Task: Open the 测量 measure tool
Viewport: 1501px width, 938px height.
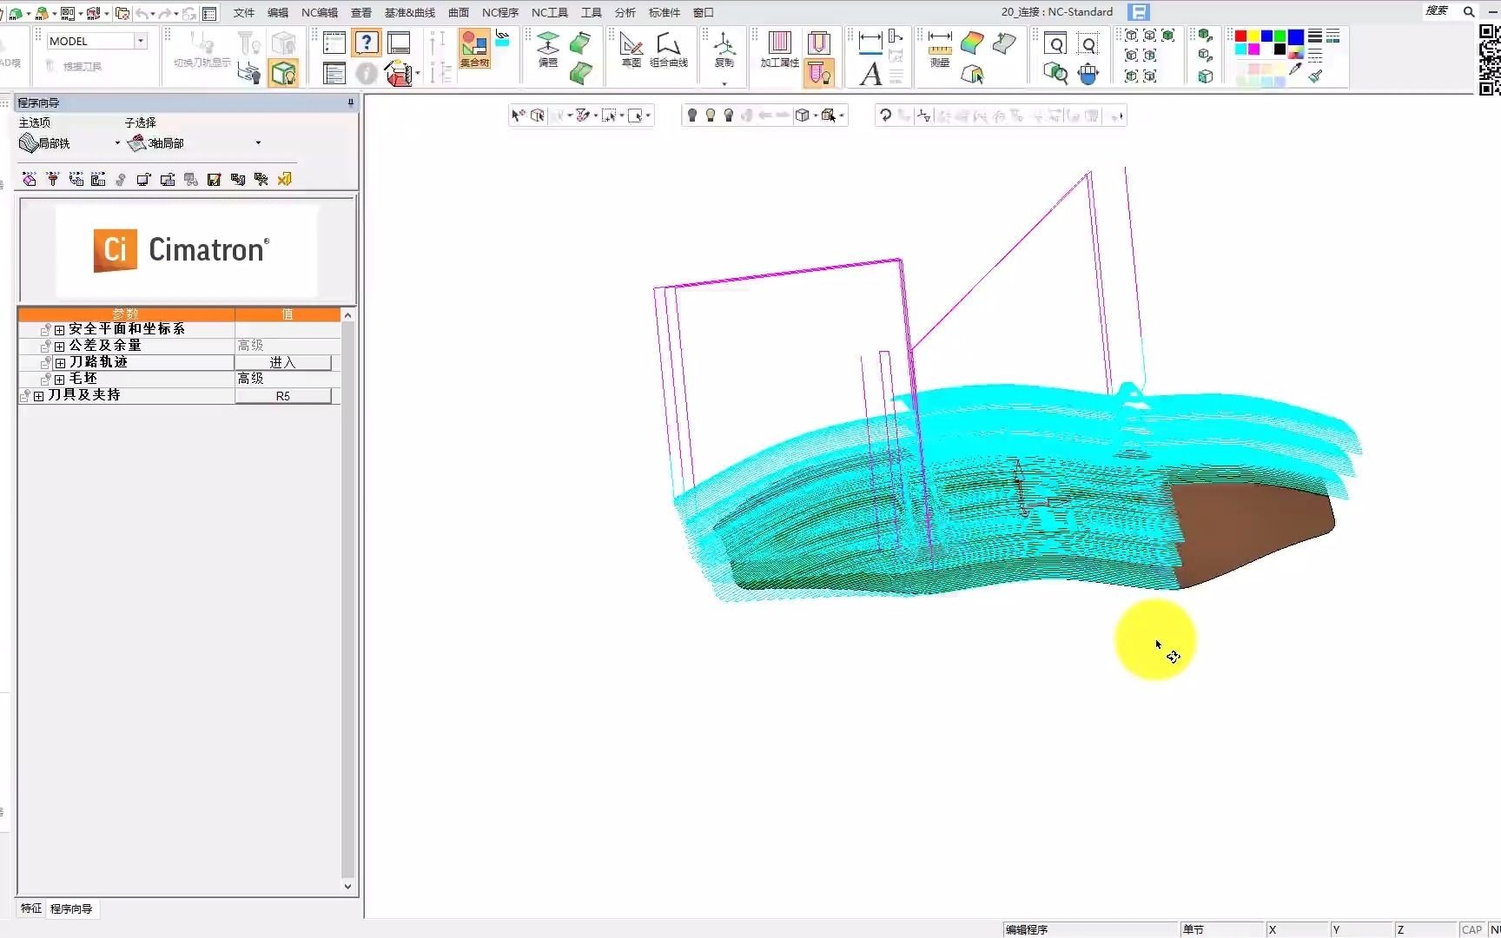Action: (940, 48)
